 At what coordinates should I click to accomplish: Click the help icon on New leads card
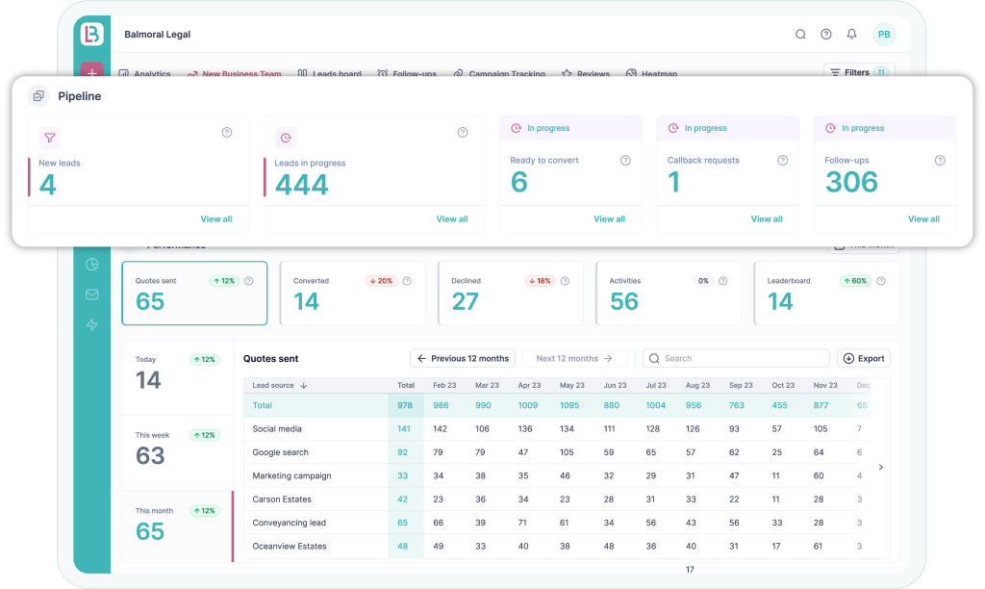[x=227, y=133]
